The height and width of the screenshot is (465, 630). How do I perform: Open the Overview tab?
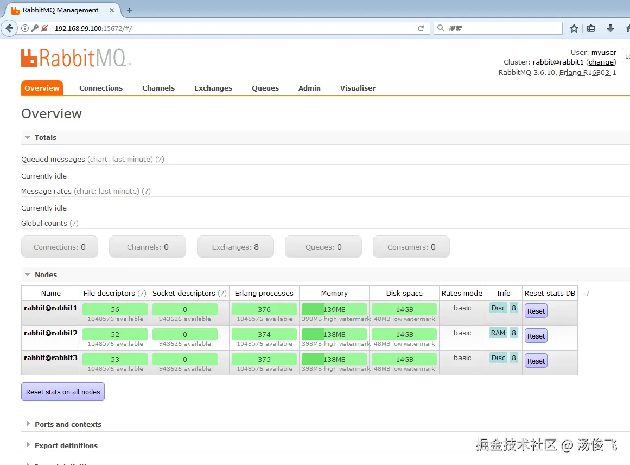pyautogui.click(x=42, y=88)
